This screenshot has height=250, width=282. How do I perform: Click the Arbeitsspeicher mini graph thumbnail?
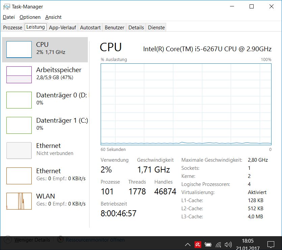coord(19,75)
